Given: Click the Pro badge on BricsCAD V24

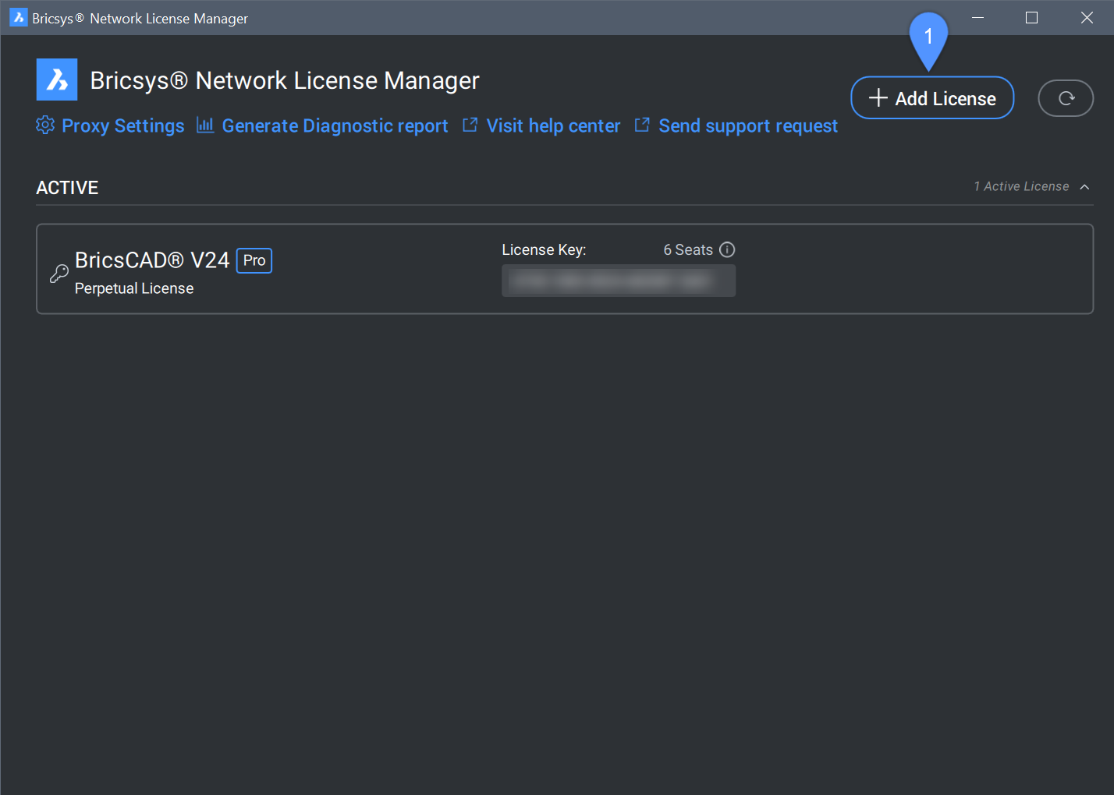Looking at the screenshot, I should pyautogui.click(x=254, y=261).
